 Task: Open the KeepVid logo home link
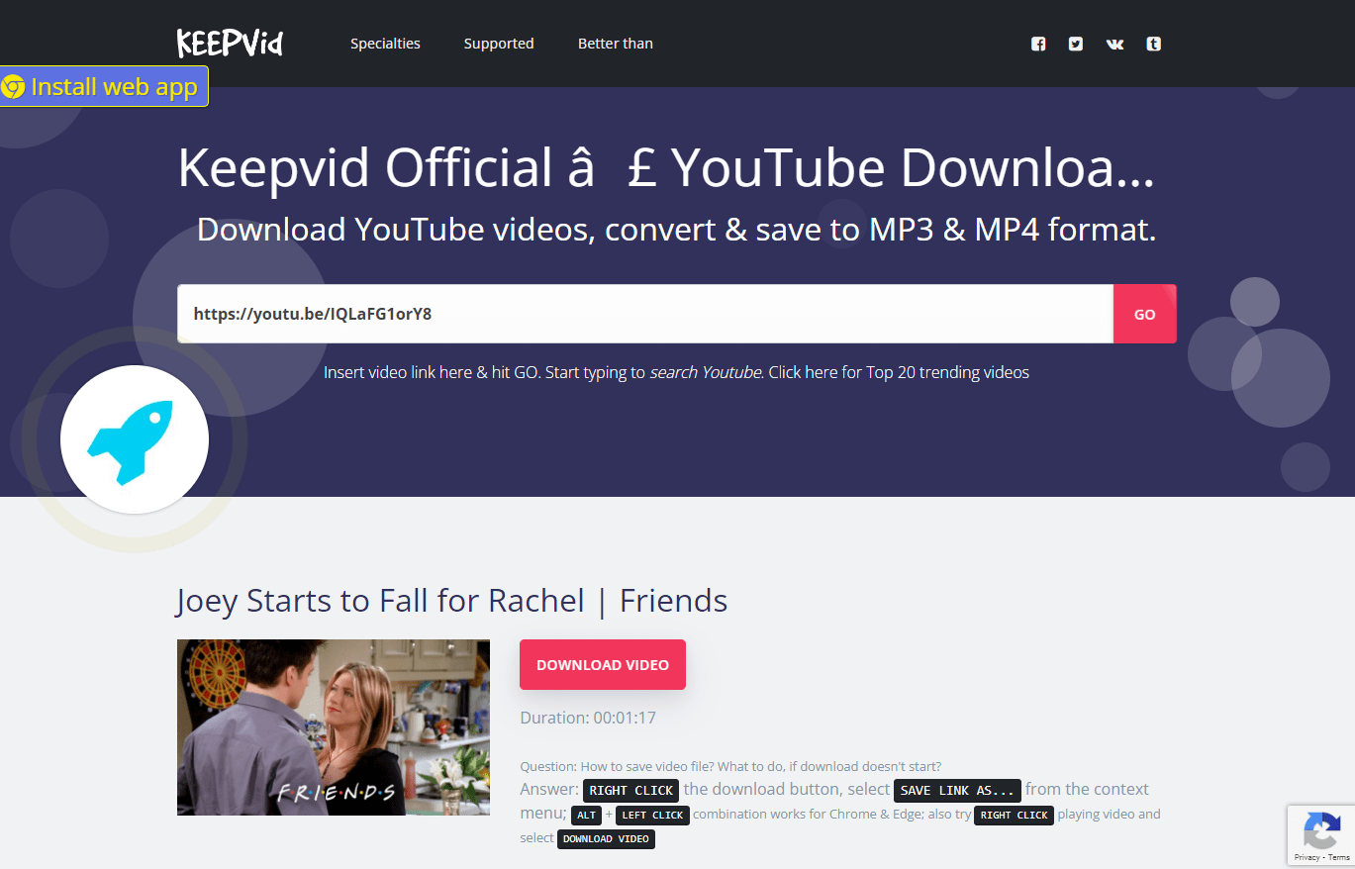pos(230,43)
